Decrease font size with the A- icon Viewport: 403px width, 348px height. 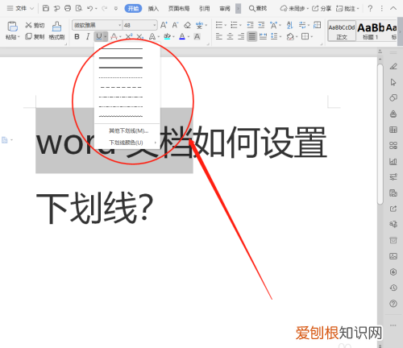tap(175, 25)
